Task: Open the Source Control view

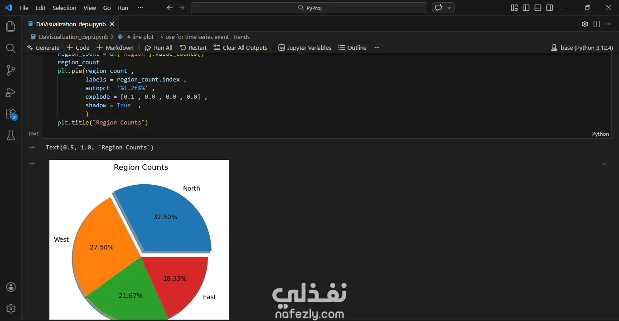Action: coord(10,70)
